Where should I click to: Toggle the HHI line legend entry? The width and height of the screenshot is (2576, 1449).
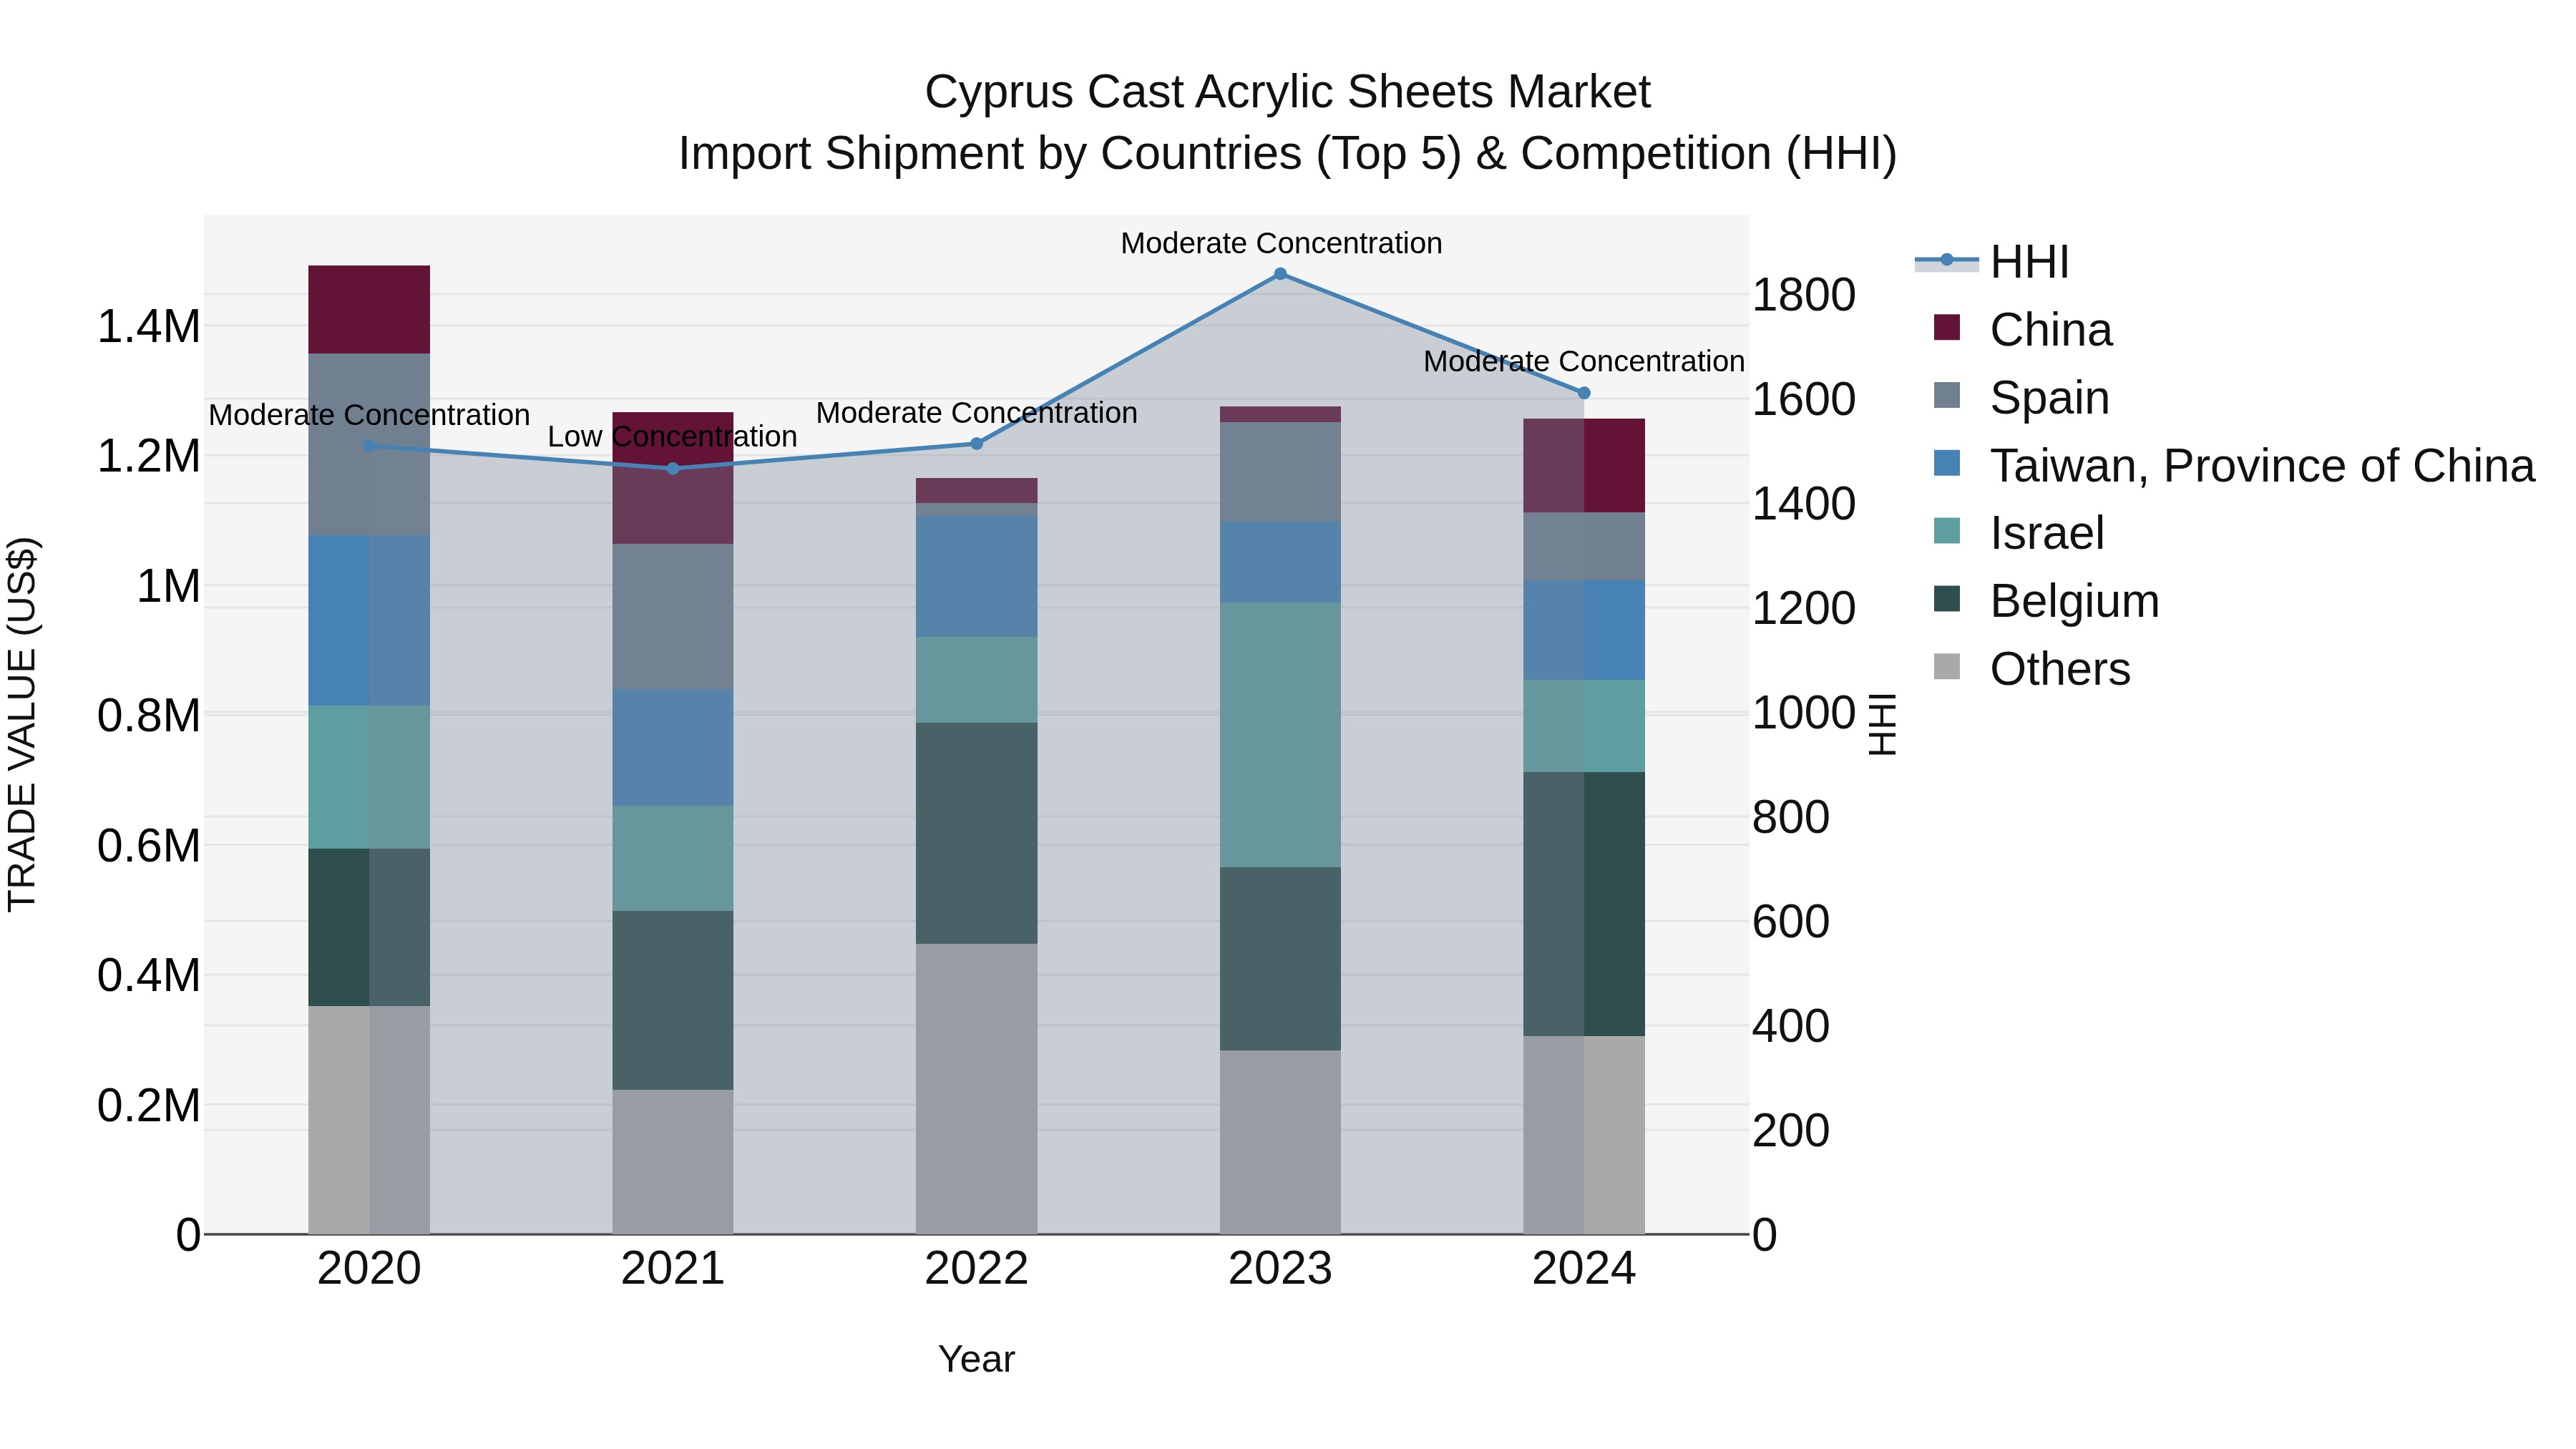click(x=1991, y=262)
